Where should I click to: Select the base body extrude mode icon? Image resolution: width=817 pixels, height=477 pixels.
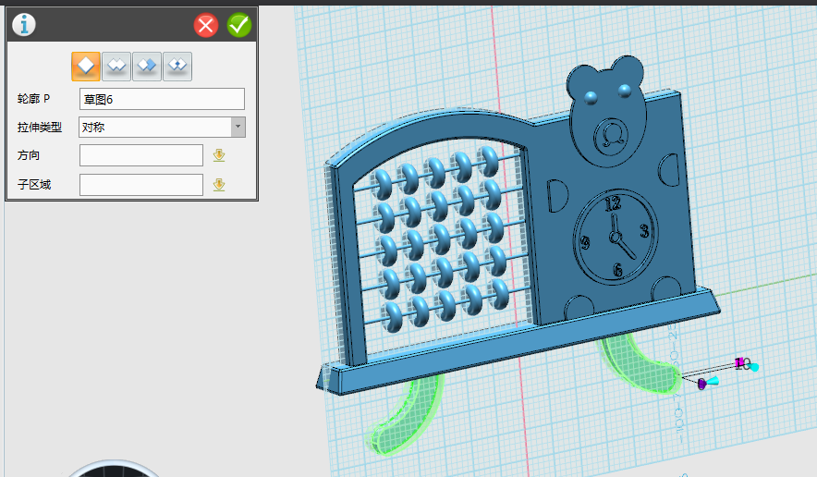click(87, 66)
